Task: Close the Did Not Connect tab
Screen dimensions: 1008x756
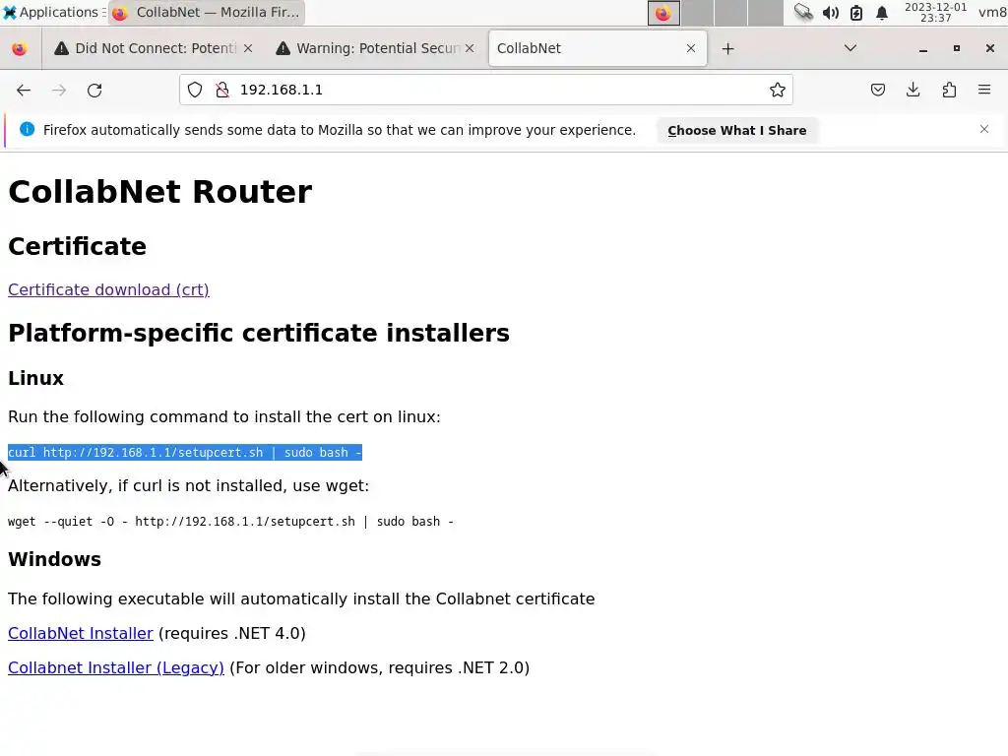Action: click(248, 48)
